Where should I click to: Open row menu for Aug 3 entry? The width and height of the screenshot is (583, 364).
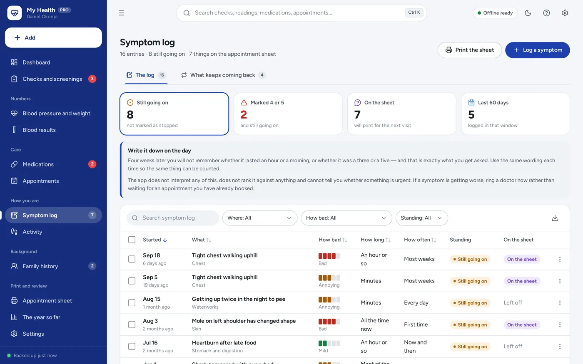[x=560, y=325]
